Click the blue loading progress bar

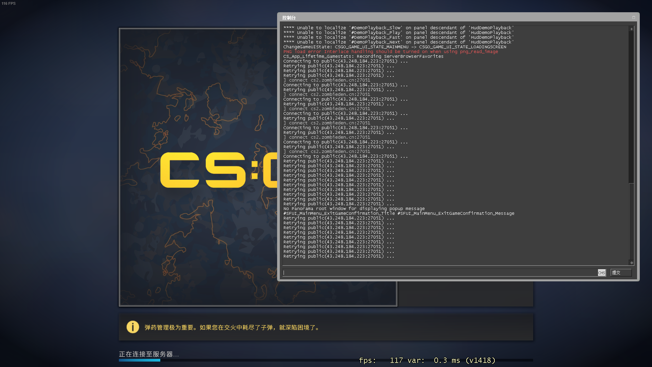coord(140,360)
